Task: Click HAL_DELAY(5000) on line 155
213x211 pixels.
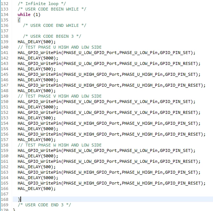Action: coord(38,129)
